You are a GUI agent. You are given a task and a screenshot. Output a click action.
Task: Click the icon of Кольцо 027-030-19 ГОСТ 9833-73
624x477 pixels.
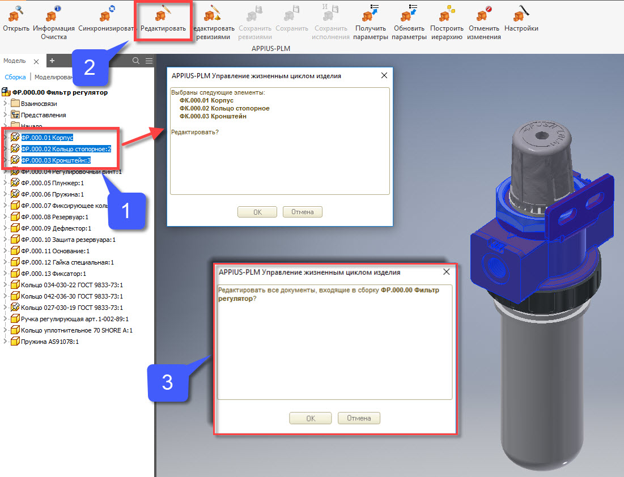tap(15, 308)
